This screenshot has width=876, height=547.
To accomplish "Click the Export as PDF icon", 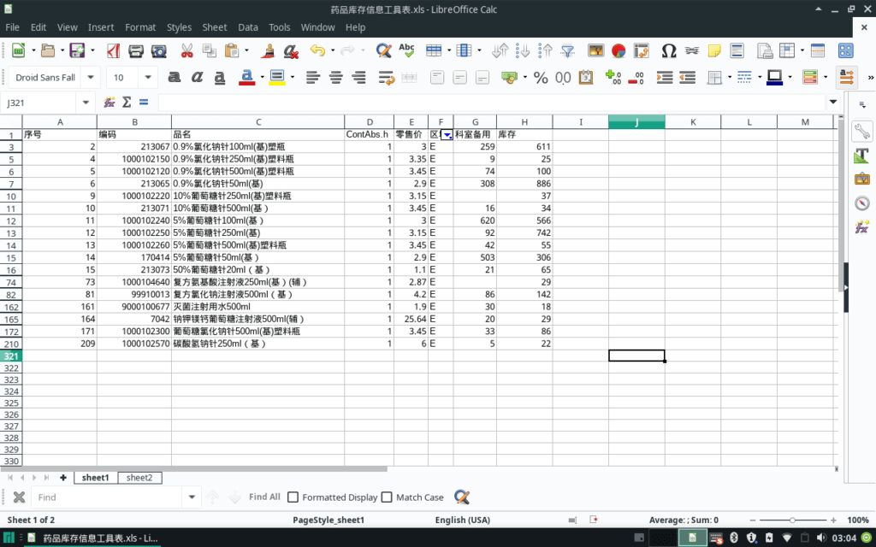I will point(113,51).
